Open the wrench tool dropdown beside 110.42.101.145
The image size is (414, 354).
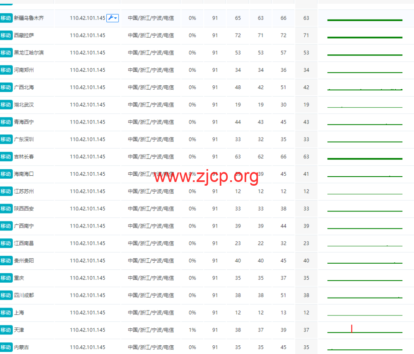point(113,18)
